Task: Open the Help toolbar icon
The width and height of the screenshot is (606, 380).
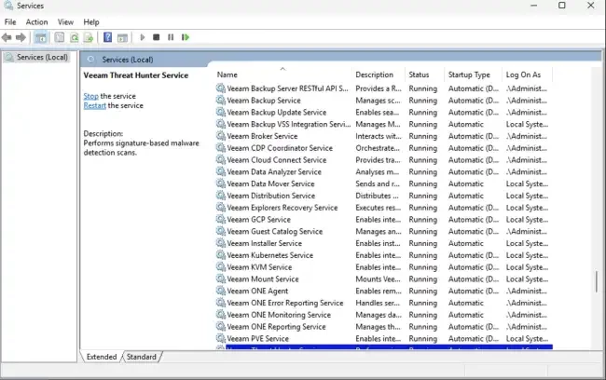Action: pos(108,37)
